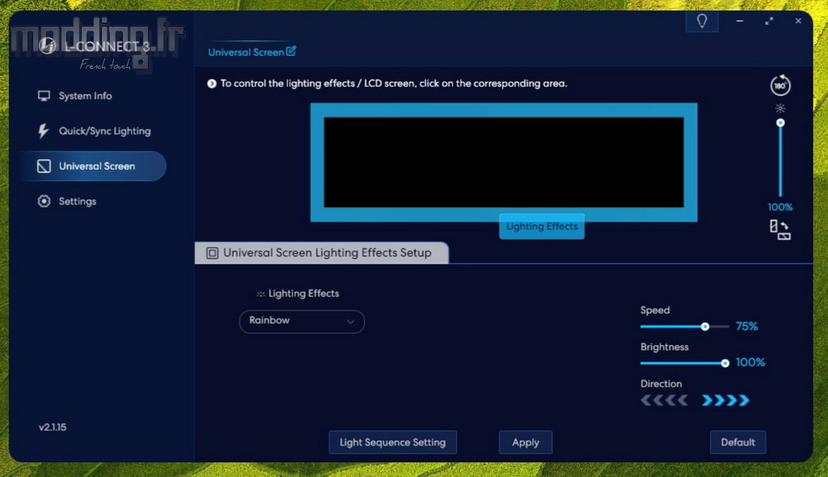Open the Rainbow lighting effects dropdown
The height and width of the screenshot is (477, 828).
[x=302, y=321]
